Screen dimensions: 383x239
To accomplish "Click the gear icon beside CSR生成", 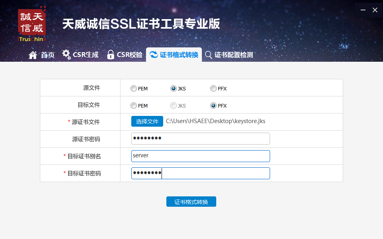I will pyautogui.click(x=66, y=55).
